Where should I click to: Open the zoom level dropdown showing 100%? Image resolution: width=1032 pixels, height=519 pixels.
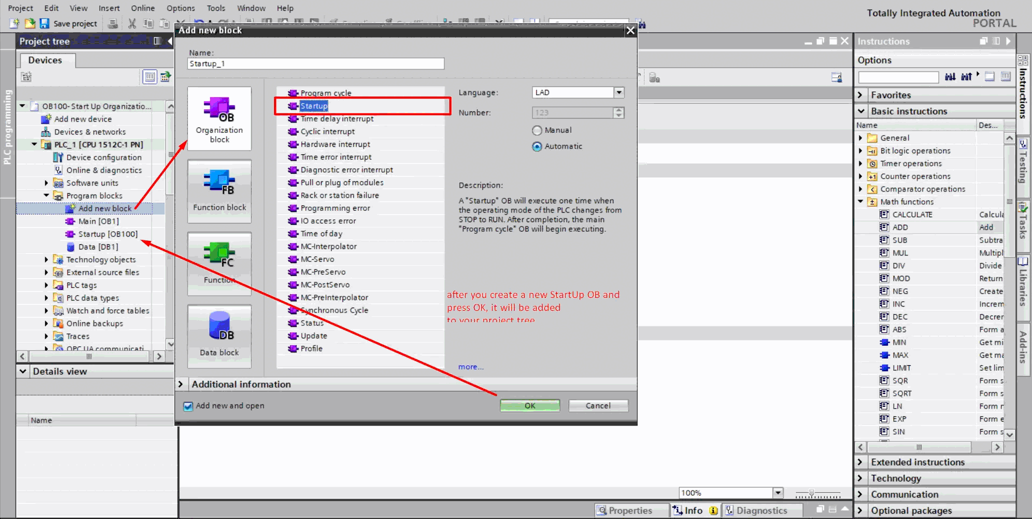(778, 493)
